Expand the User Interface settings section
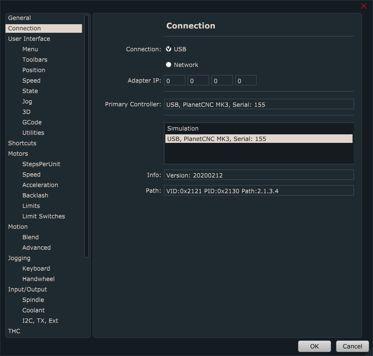This screenshot has width=373, height=356. click(29, 39)
